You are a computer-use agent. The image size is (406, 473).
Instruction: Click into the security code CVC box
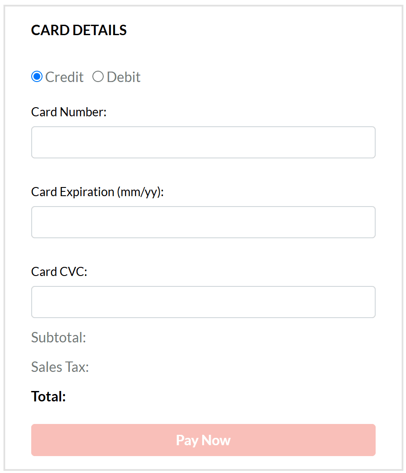[203, 302]
